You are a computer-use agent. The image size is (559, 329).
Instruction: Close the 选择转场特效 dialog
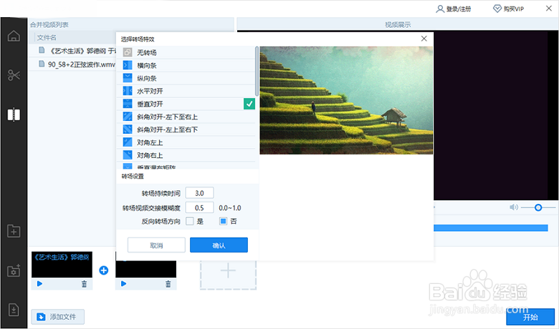pyautogui.click(x=424, y=39)
